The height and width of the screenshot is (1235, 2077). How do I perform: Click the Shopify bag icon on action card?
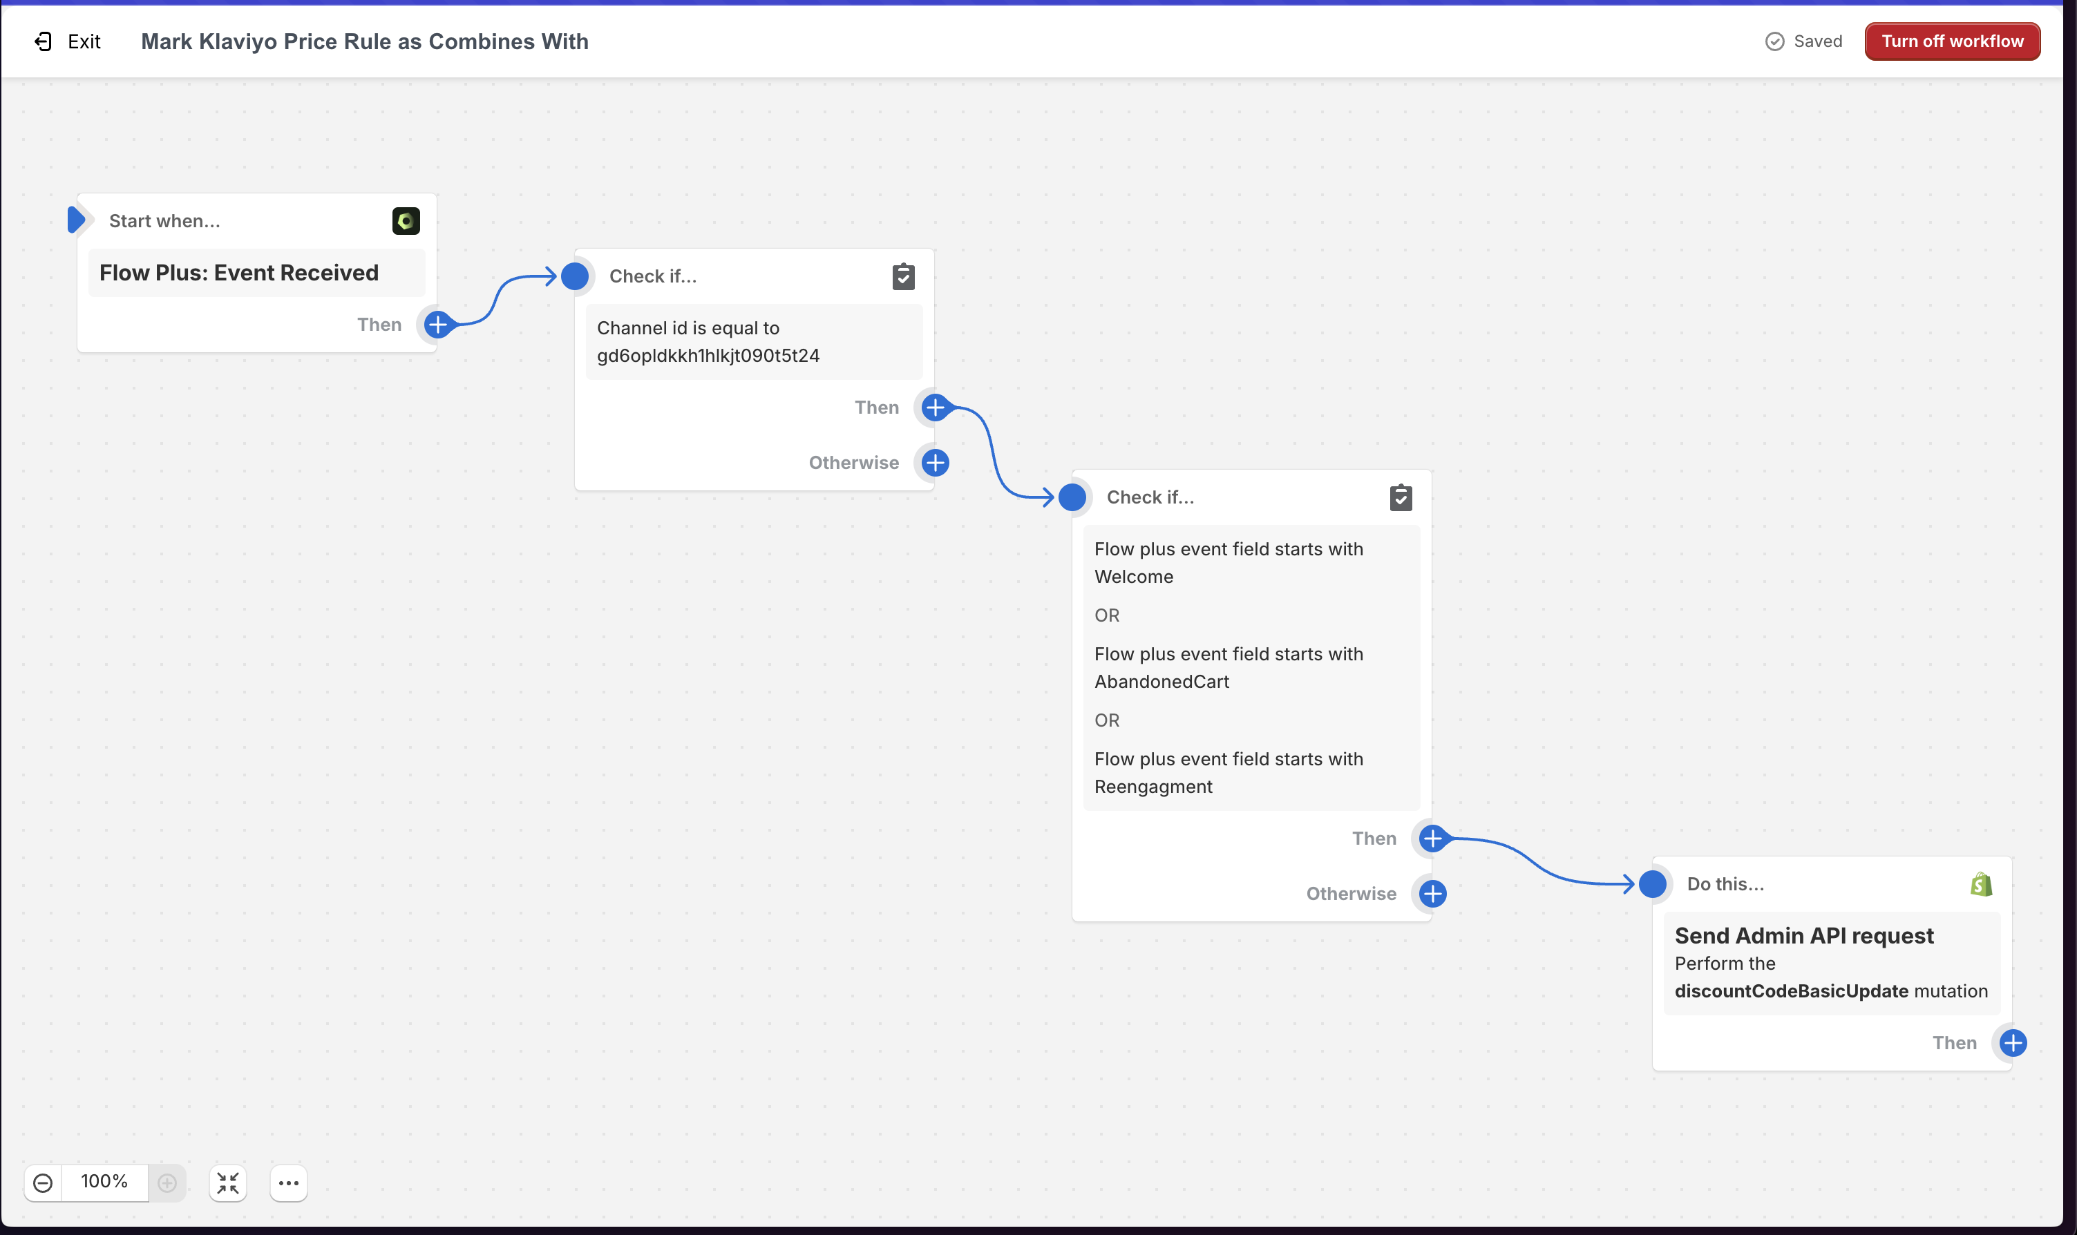click(x=1981, y=884)
